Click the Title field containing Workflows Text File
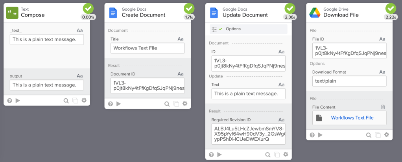The height and width of the screenshot is (162, 402). point(148,48)
